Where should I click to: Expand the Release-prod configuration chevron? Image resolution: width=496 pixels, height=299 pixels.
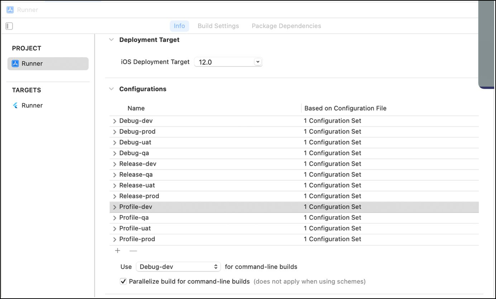(115, 196)
